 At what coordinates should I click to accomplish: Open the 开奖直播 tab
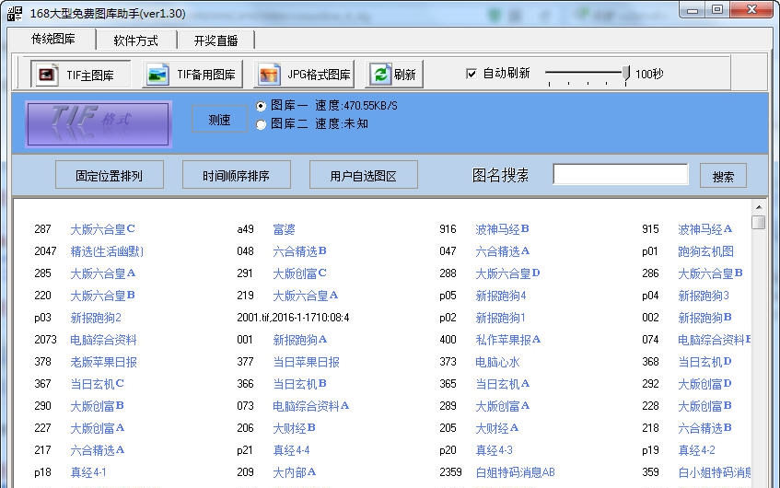coord(215,41)
